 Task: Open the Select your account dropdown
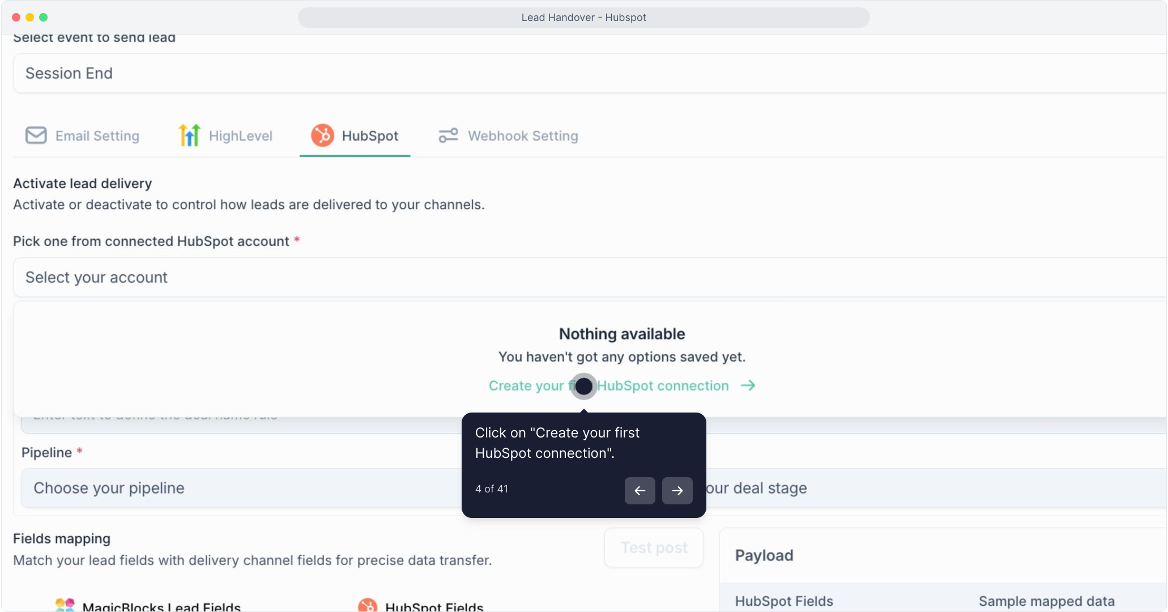coord(589,278)
